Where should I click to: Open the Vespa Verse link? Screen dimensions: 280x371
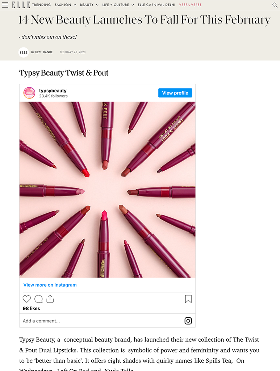click(x=190, y=5)
